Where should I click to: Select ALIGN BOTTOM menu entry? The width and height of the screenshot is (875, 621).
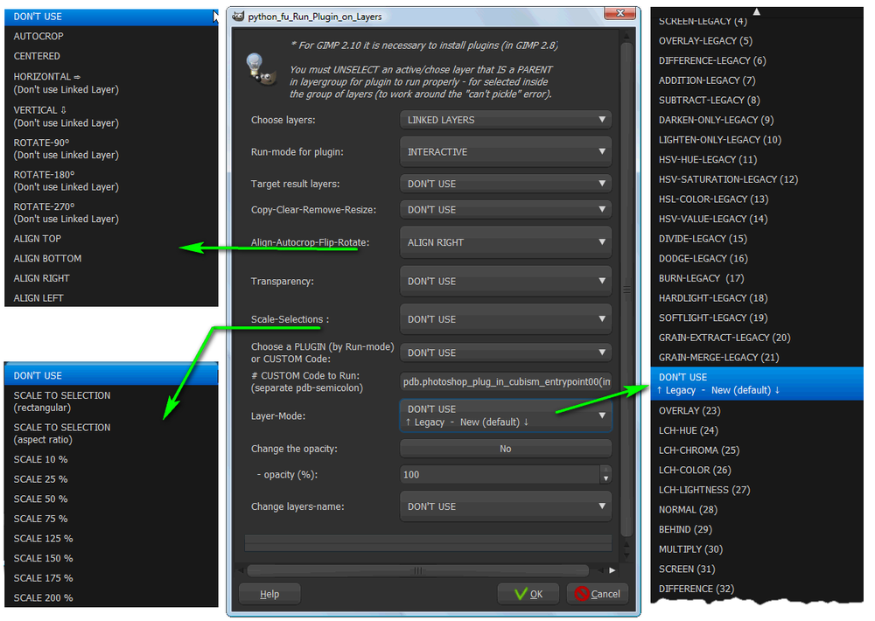[x=111, y=259]
